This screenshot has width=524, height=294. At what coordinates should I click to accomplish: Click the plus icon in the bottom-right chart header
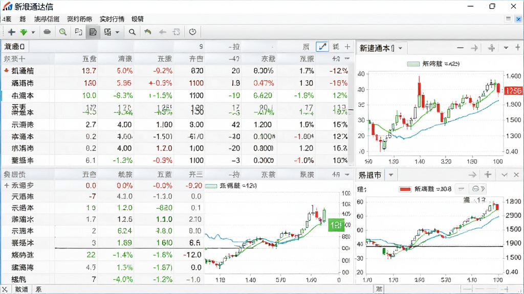(x=488, y=175)
